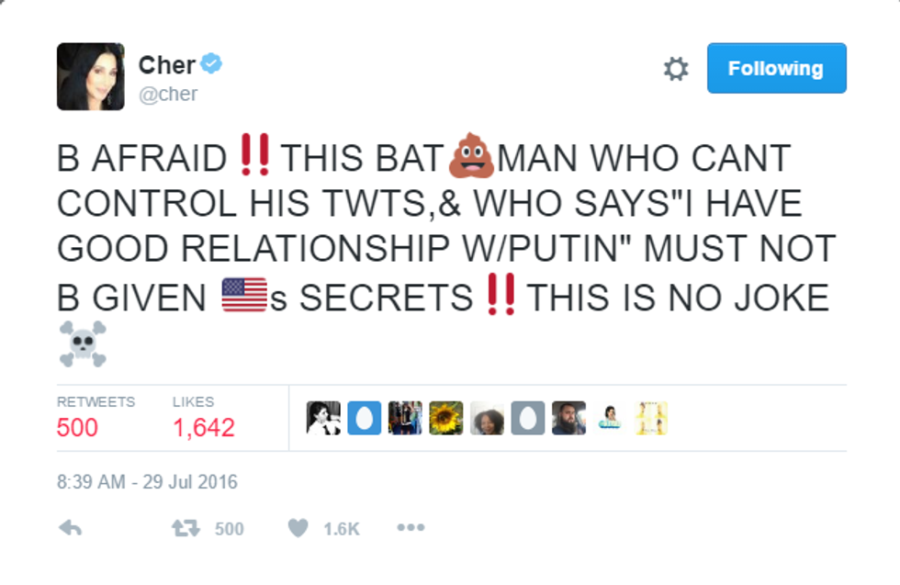
Task: Retweet this tweet using the retweet icon
Action: [x=184, y=528]
